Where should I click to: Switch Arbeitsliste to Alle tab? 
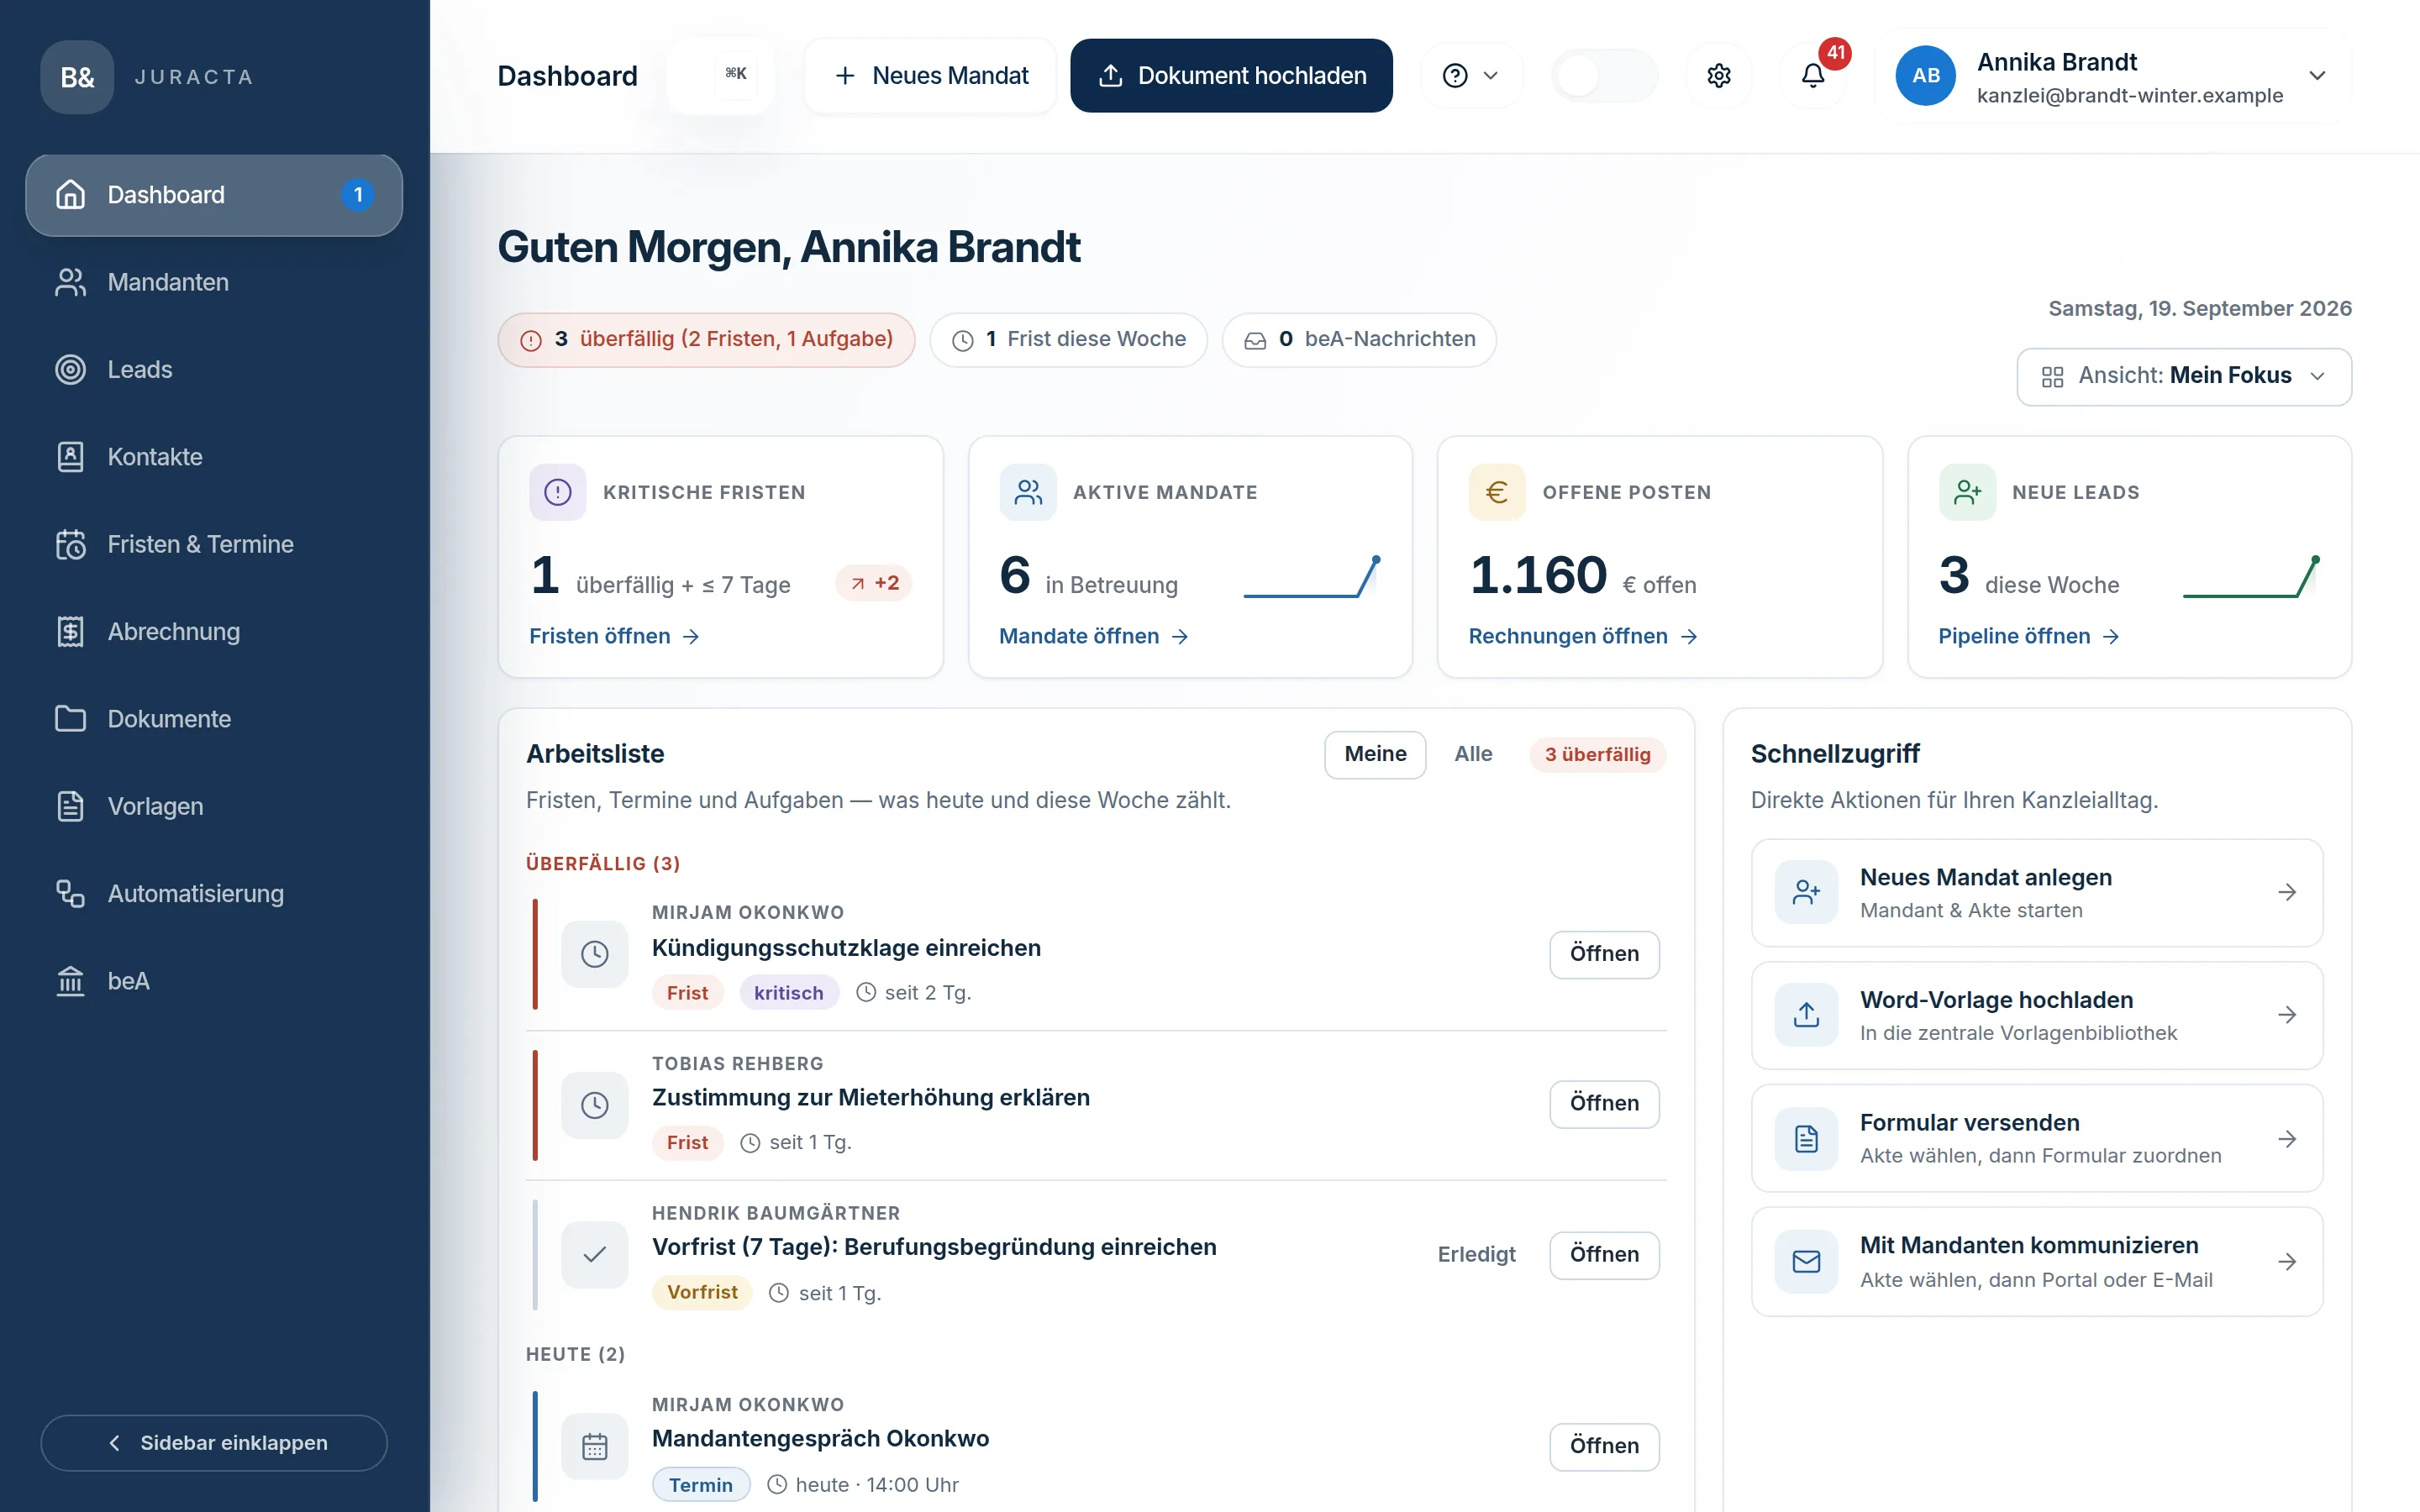coord(1473,754)
